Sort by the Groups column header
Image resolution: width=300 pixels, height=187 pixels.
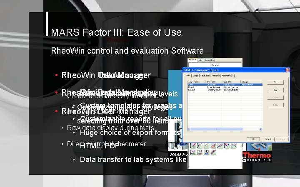click(x=251, y=82)
